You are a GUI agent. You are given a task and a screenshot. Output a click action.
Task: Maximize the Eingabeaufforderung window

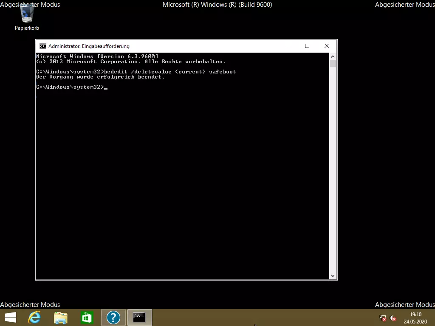click(x=307, y=46)
